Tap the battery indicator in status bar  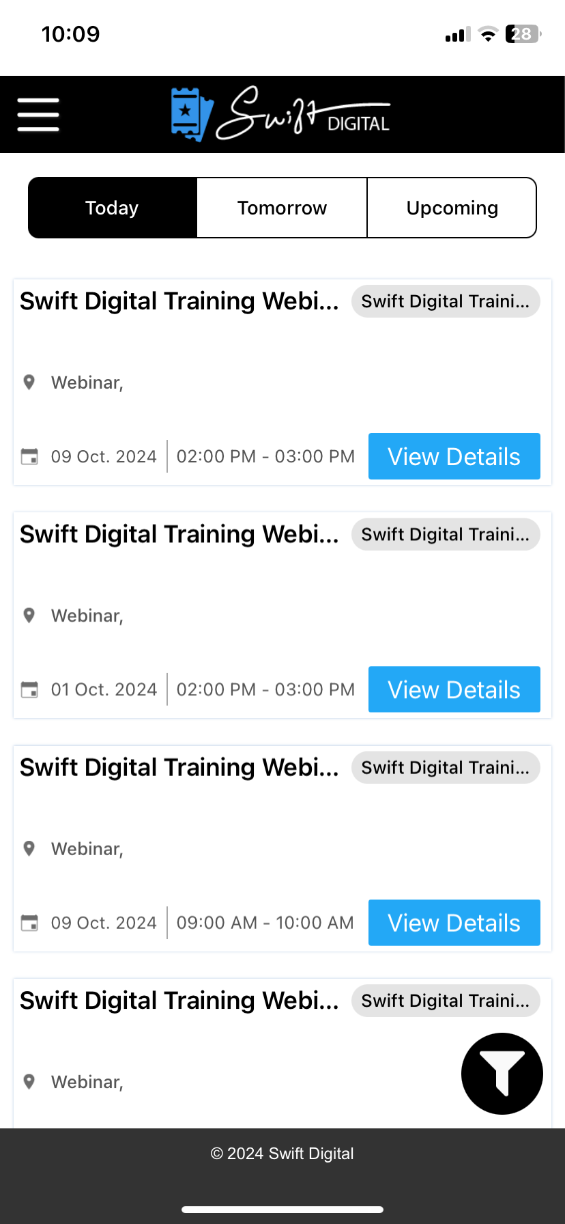523,34
